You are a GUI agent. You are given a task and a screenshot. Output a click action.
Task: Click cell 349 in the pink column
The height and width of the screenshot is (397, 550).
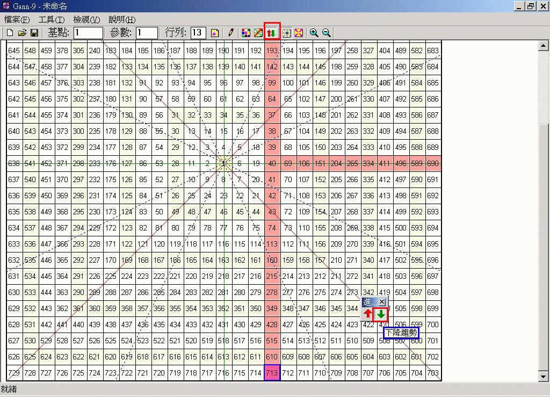click(x=272, y=308)
